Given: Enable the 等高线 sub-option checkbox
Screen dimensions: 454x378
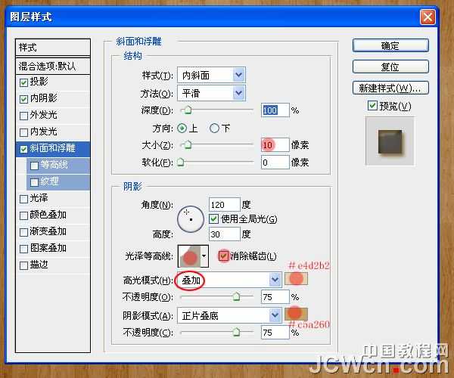Looking at the screenshot, I should [x=34, y=166].
